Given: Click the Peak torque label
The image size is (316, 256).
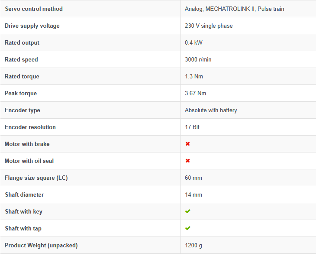Looking at the screenshot, I should (21, 93).
